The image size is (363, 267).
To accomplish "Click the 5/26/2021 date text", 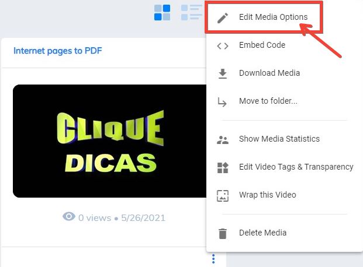I will click(143, 218).
